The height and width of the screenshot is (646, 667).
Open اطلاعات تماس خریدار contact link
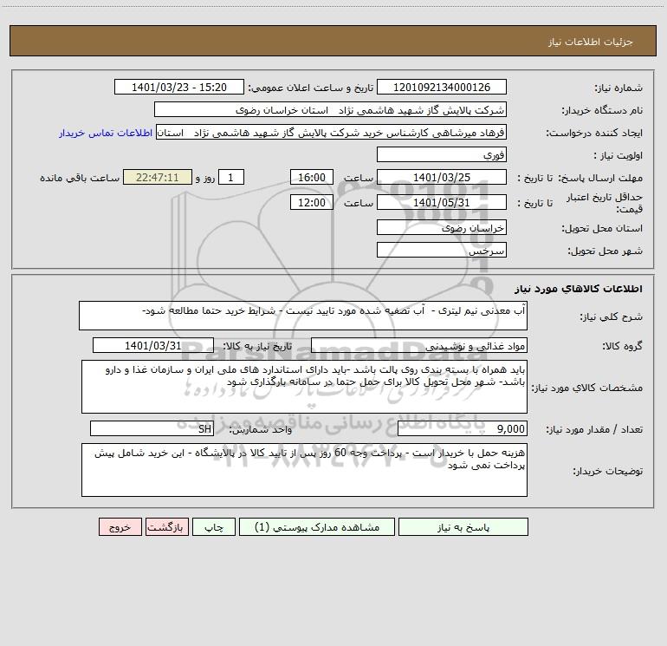click(x=106, y=133)
